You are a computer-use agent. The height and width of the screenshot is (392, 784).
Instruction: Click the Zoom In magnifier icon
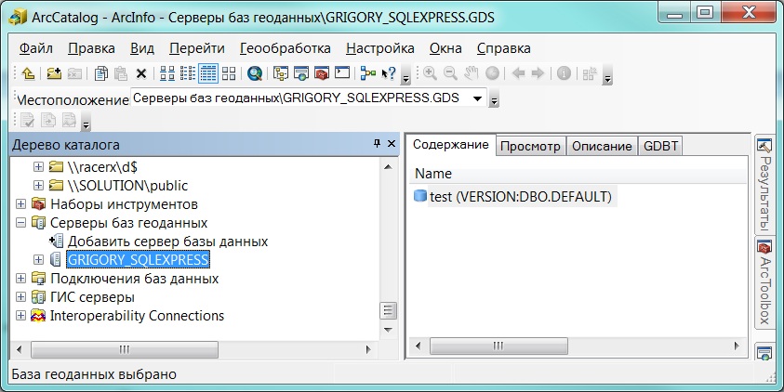[430, 74]
